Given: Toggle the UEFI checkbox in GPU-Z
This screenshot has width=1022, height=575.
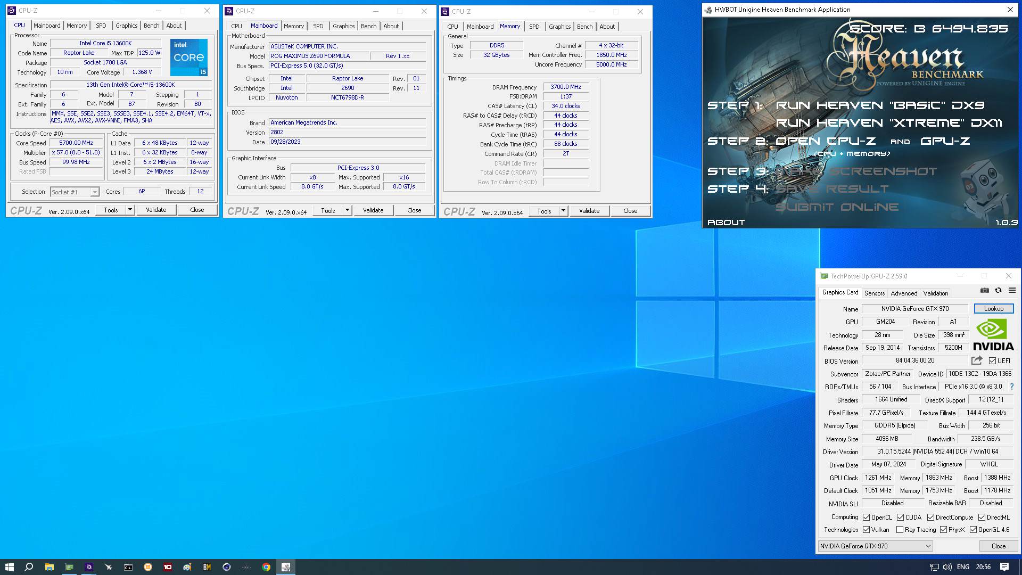Looking at the screenshot, I should point(992,361).
